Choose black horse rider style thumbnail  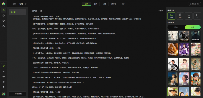tap(184, 36)
